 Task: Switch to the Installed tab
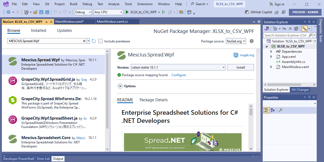pyautogui.click(x=39, y=31)
